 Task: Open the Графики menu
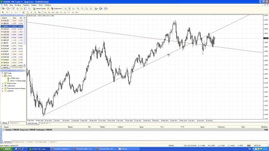point(26,5)
